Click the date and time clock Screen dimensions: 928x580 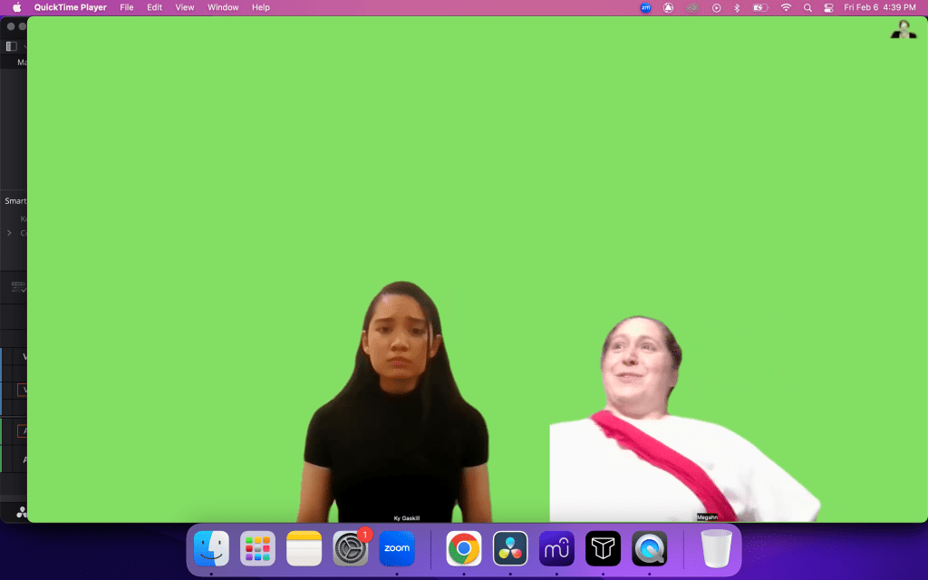tap(879, 7)
